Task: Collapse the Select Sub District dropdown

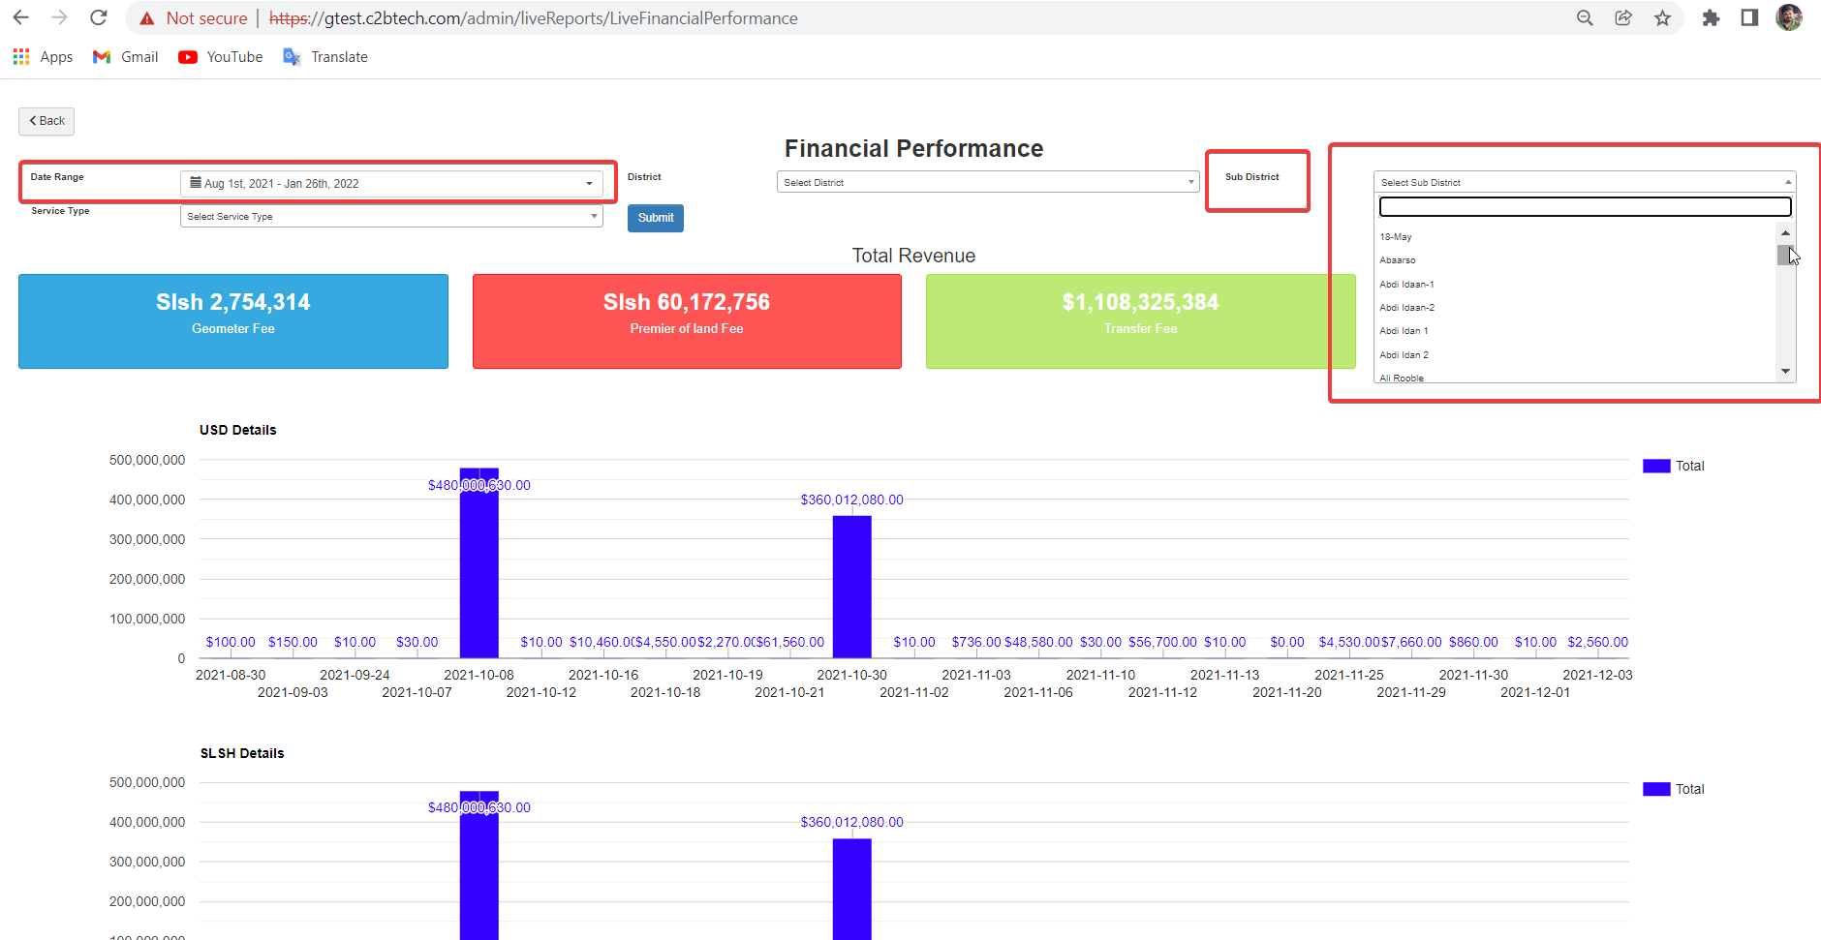Action: click(x=1585, y=182)
